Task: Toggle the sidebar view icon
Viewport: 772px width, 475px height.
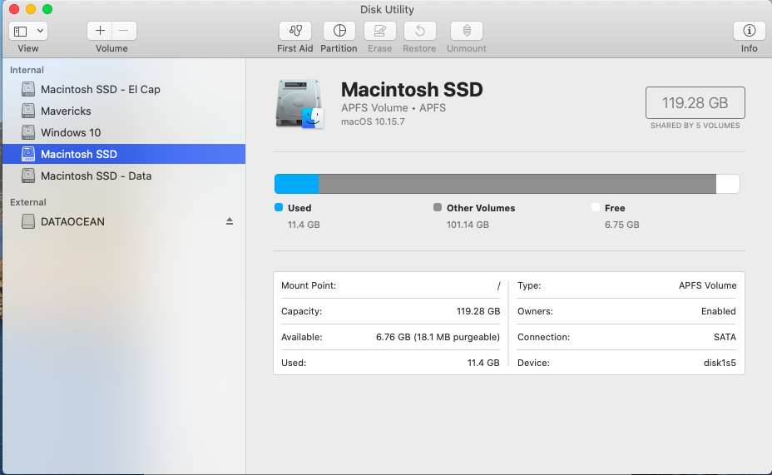Action: click(21, 31)
